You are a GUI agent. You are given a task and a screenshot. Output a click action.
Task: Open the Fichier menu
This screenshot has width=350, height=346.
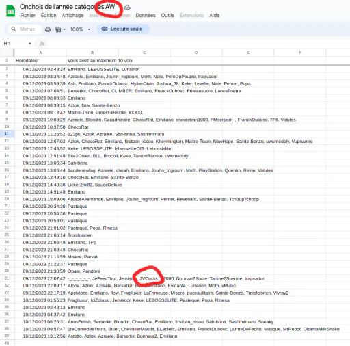[x=28, y=16]
